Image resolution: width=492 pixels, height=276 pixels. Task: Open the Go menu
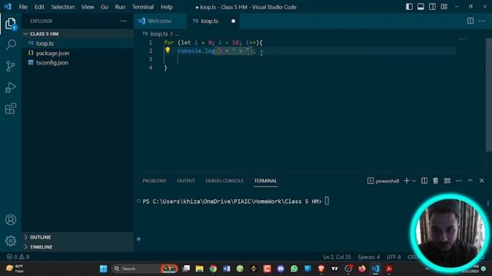tap(105, 7)
